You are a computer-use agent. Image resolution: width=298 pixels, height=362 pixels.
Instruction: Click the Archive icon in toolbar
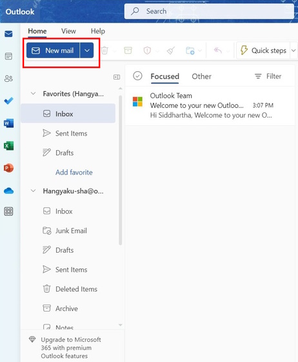click(128, 50)
